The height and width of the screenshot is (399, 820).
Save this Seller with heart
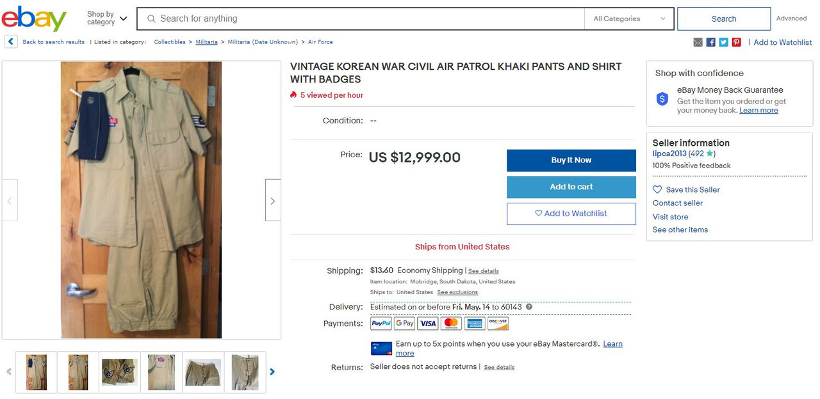pyautogui.click(x=686, y=190)
